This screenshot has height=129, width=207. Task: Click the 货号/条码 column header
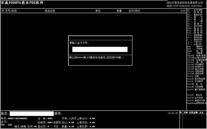11,11
